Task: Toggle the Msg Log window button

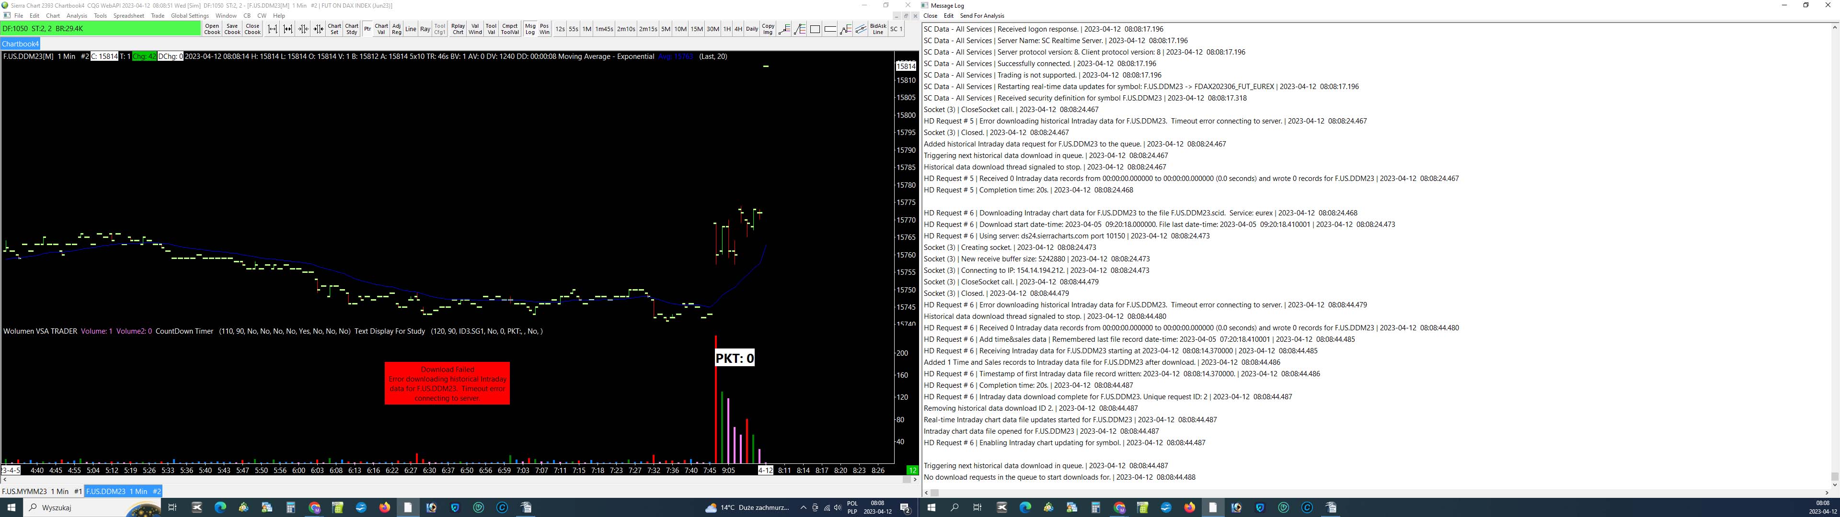Action: tap(530, 29)
